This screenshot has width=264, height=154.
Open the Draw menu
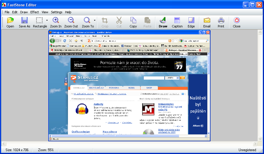24,12
